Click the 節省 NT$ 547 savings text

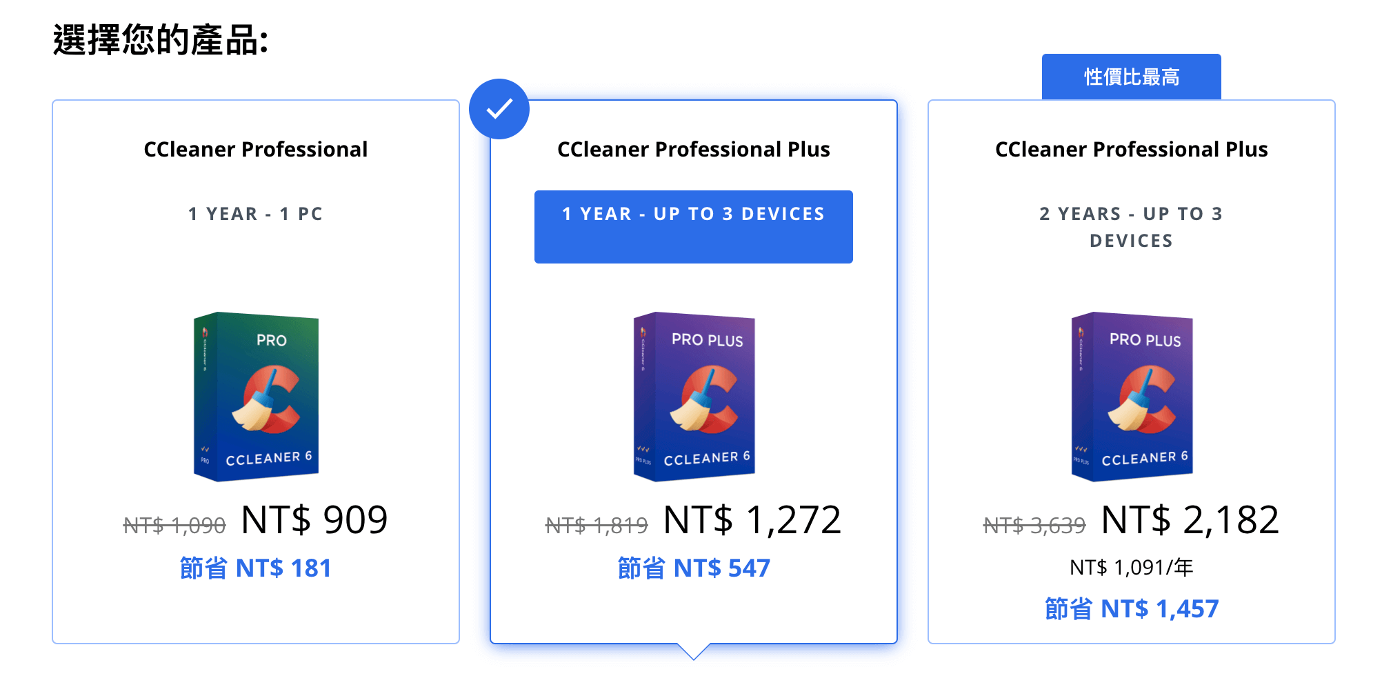tap(694, 568)
